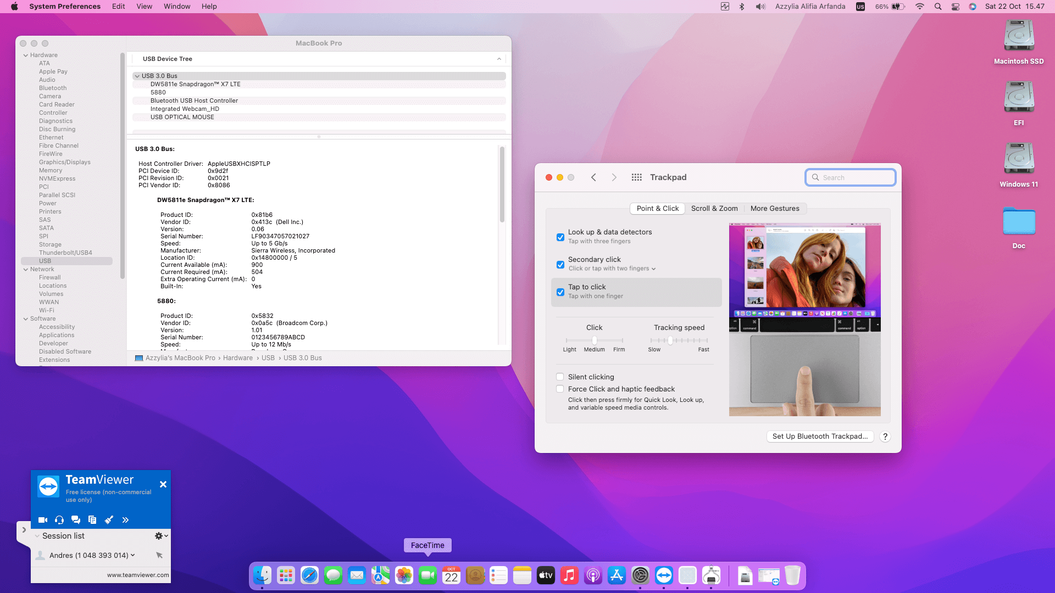The image size is (1055, 593).
Task: Show all preferences via the grid icon
Action: coord(637,177)
